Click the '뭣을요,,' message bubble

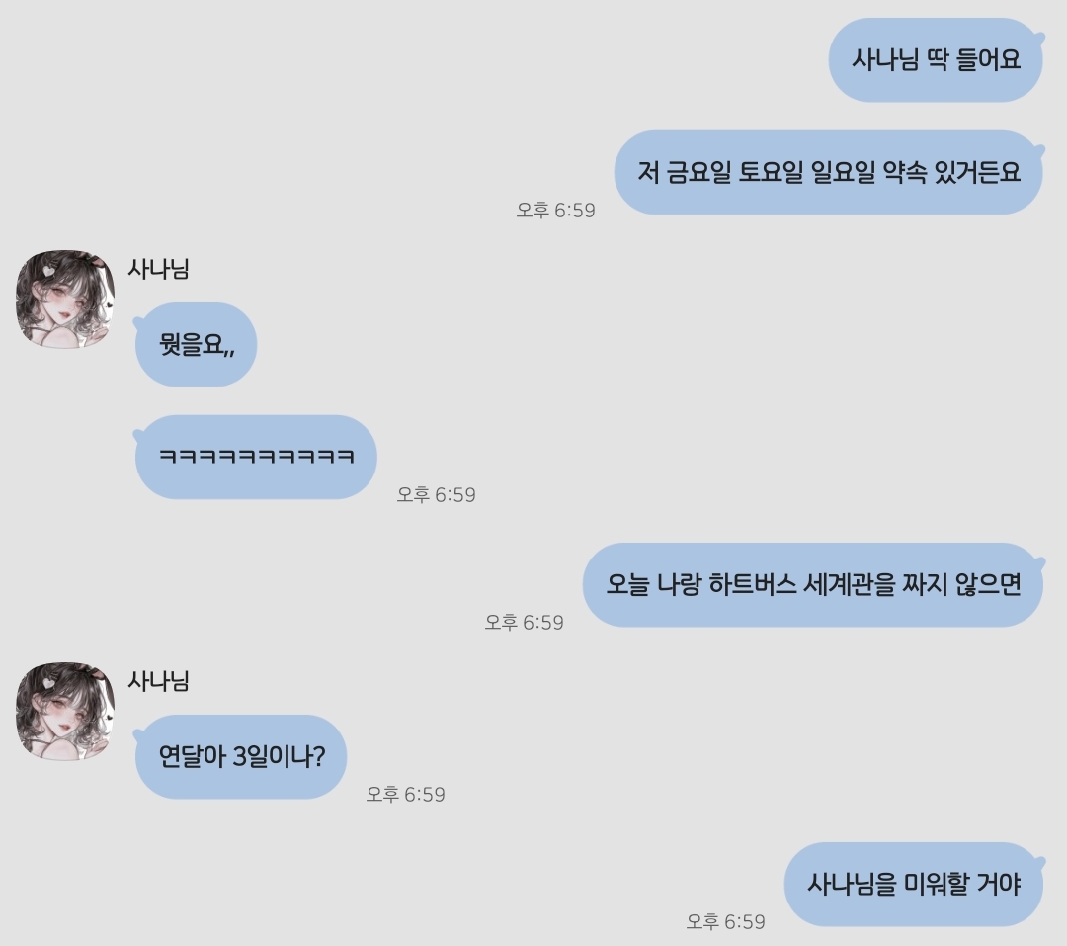point(196,345)
